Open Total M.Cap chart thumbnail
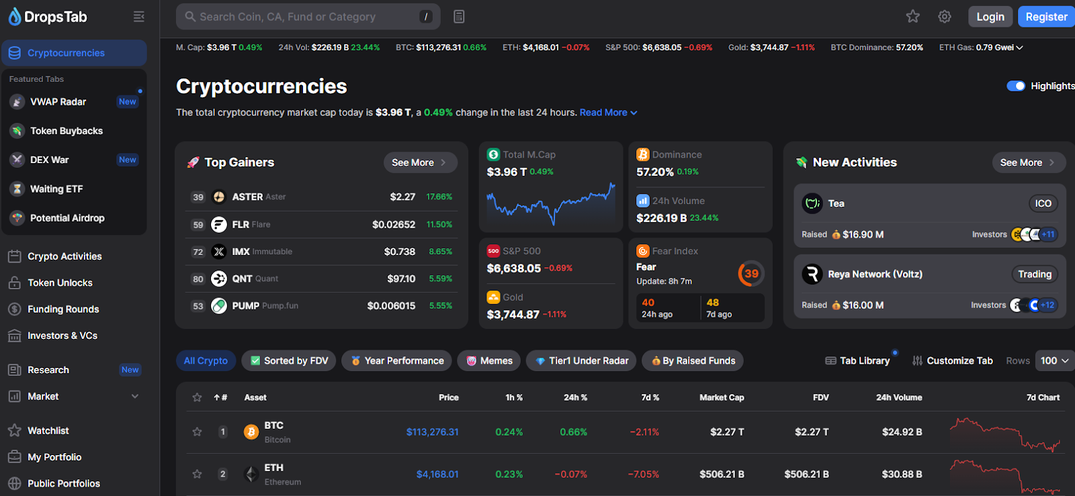This screenshot has width=1075, height=496. pyautogui.click(x=551, y=204)
